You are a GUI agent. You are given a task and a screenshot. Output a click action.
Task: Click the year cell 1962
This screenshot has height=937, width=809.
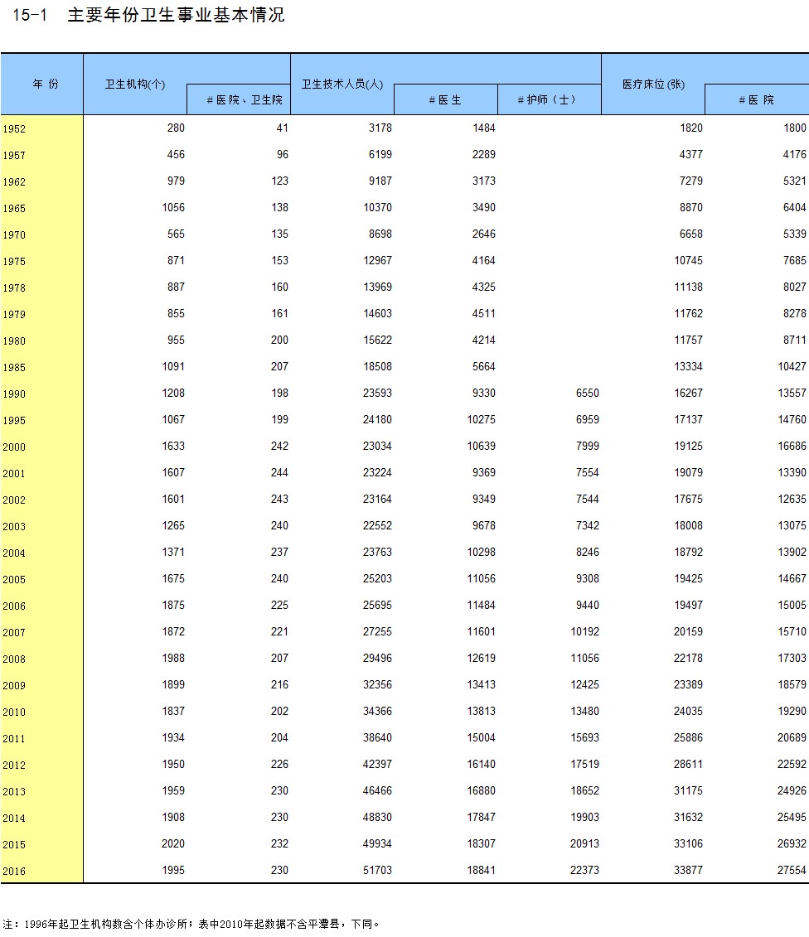pos(14,181)
